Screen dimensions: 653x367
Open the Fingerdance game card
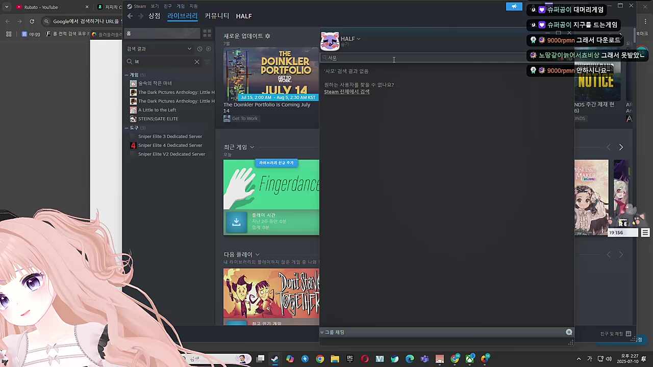tap(271, 185)
